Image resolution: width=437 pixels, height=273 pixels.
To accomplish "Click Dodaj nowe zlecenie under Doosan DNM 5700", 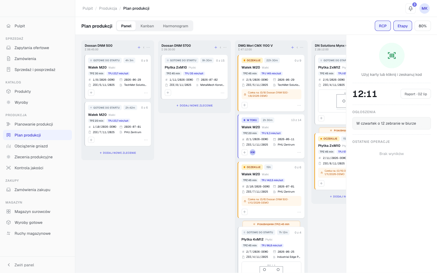I will (195, 106).
